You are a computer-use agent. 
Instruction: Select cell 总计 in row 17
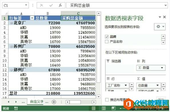pos(21,93)
